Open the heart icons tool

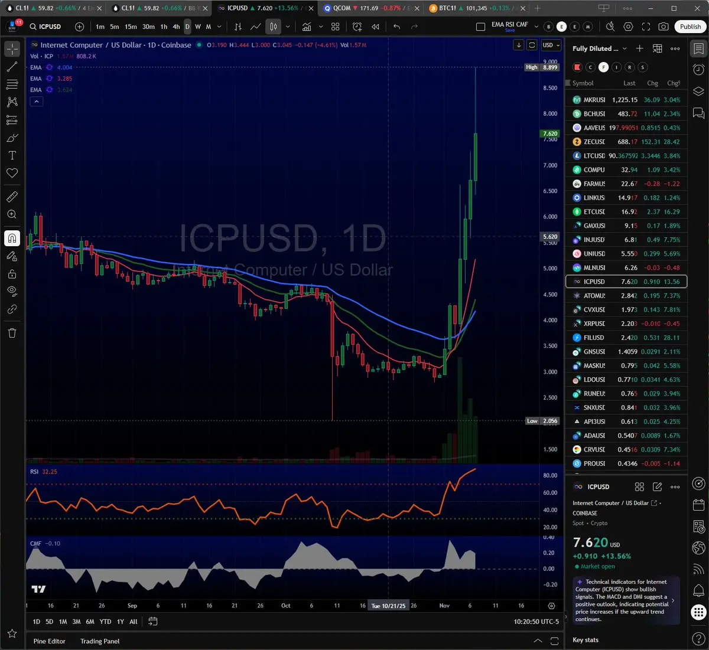(x=12, y=173)
